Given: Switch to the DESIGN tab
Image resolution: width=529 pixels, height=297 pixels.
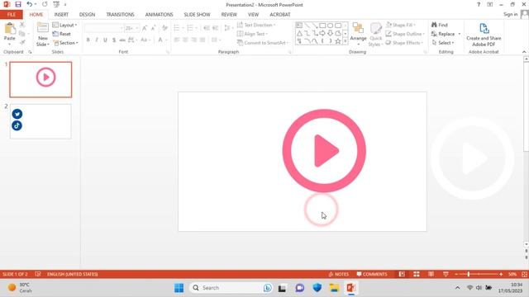Looking at the screenshot, I should coord(87,15).
